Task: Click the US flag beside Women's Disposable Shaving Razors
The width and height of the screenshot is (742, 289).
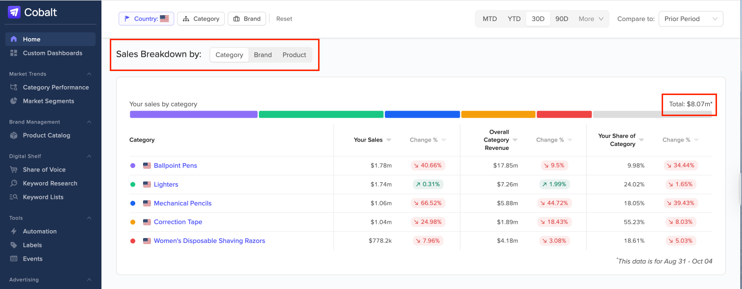Action: point(147,241)
